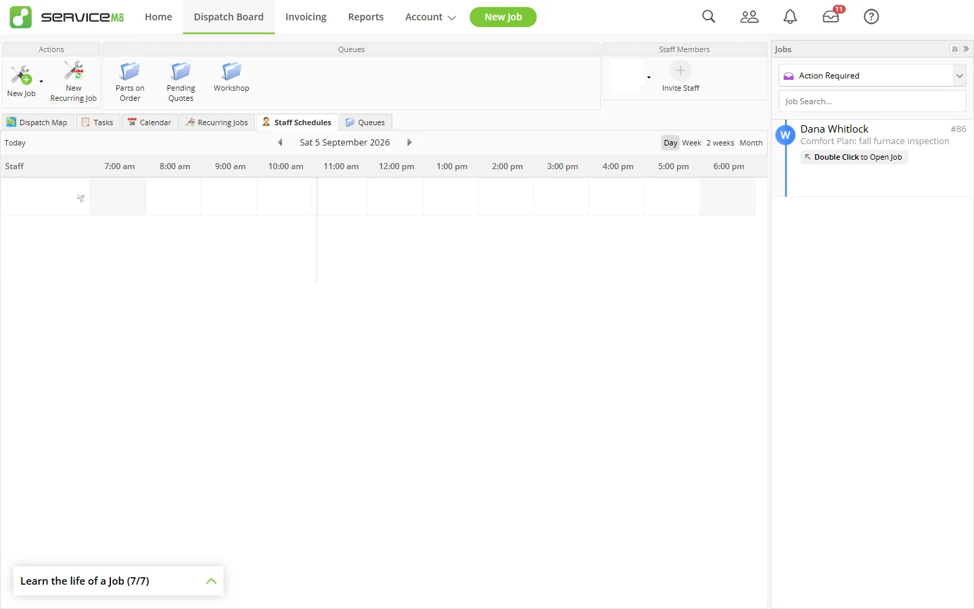This screenshot has height=609, width=974.
Task: Go to previous day arrow
Action: 280,142
